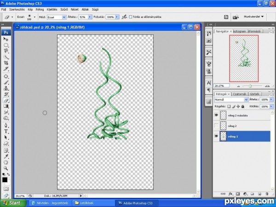Open the layer blend mode dropdown

[246, 100]
